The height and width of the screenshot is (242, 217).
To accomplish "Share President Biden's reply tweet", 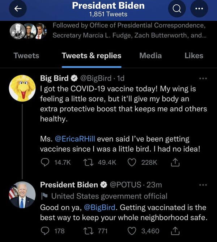I will 175,230.
